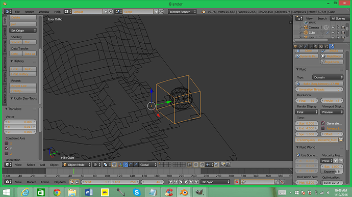
Task: Open the Physics properties tab icon
Action: (332, 46)
